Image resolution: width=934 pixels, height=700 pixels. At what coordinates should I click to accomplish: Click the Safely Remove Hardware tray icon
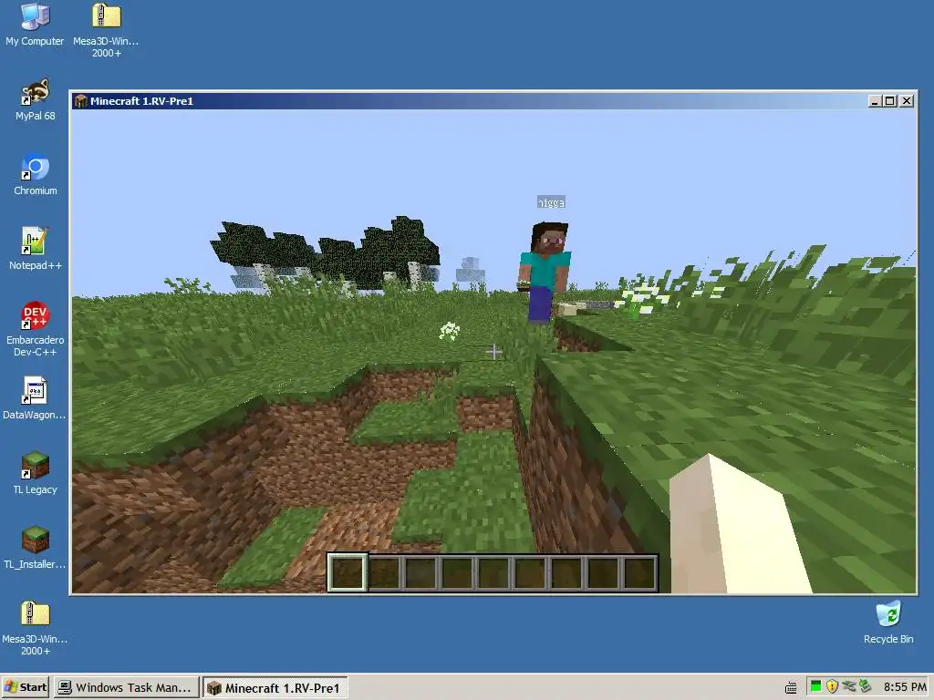(x=849, y=686)
